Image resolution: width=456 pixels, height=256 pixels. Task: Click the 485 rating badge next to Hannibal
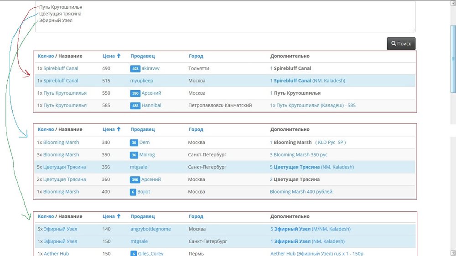tap(135, 105)
